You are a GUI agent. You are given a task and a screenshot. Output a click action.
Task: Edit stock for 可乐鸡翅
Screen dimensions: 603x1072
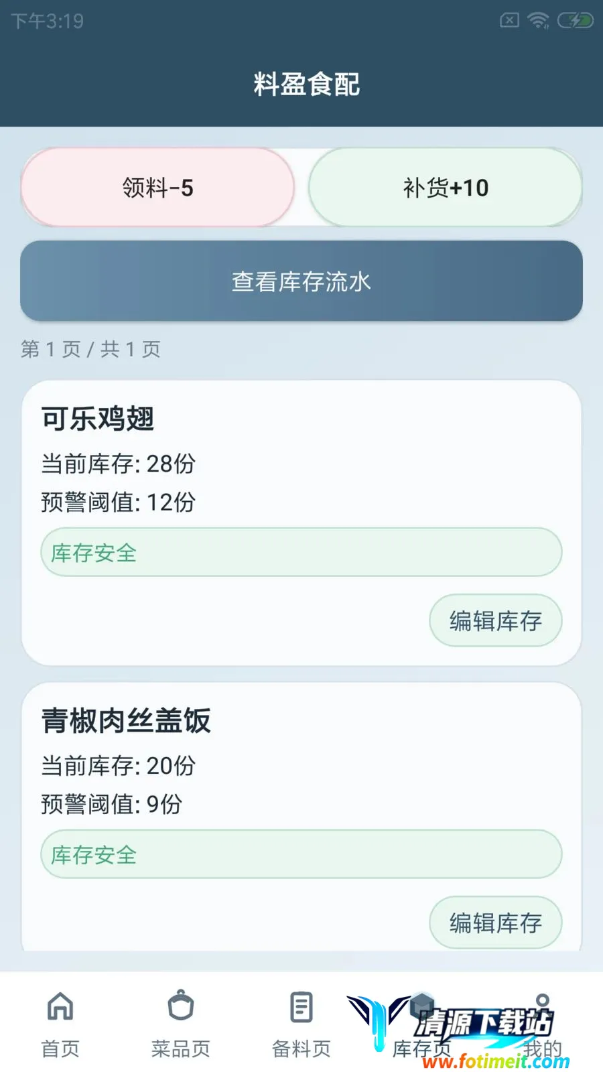pyautogui.click(x=496, y=621)
